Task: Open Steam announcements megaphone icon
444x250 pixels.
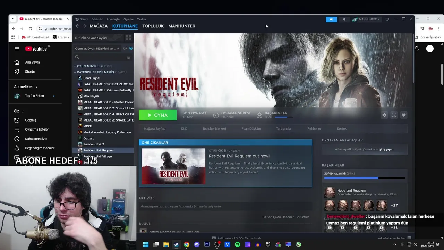Action: tap(331, 19)
